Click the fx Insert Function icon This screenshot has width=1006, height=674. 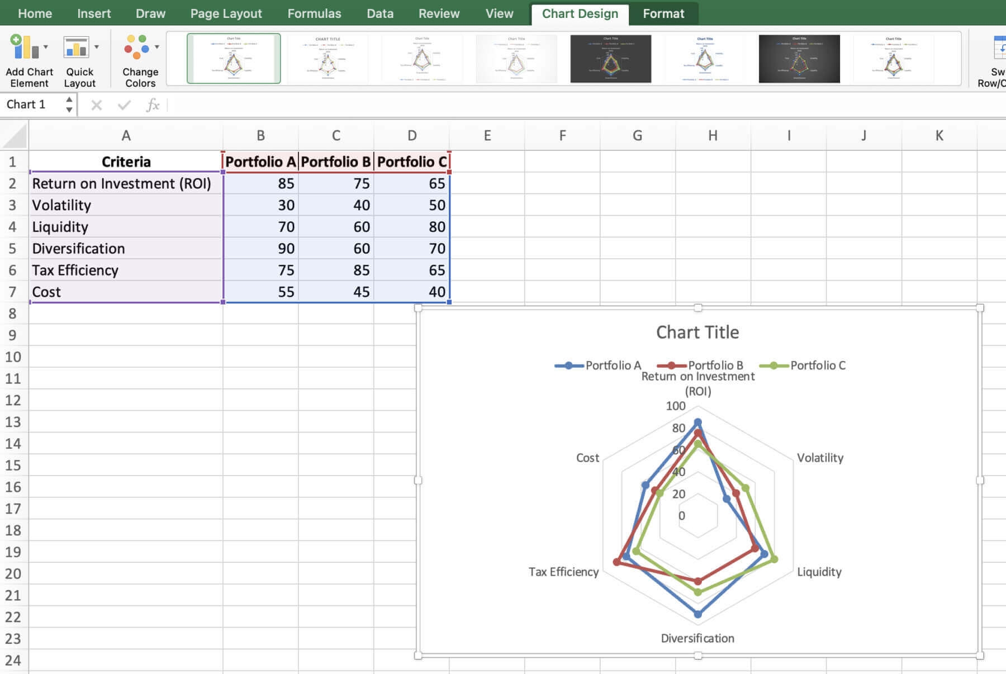click(x=153, y=105)
